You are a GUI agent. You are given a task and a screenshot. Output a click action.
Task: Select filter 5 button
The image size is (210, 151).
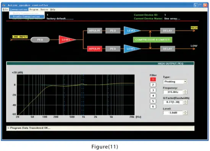[x=153, y=101]
